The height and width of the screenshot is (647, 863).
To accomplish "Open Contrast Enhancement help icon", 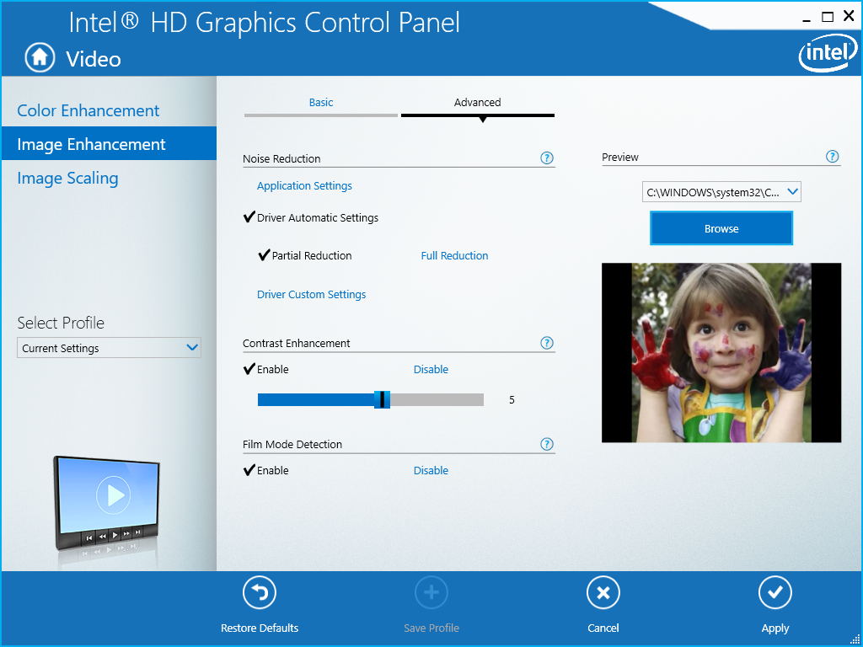I will [x=546, y=343].
